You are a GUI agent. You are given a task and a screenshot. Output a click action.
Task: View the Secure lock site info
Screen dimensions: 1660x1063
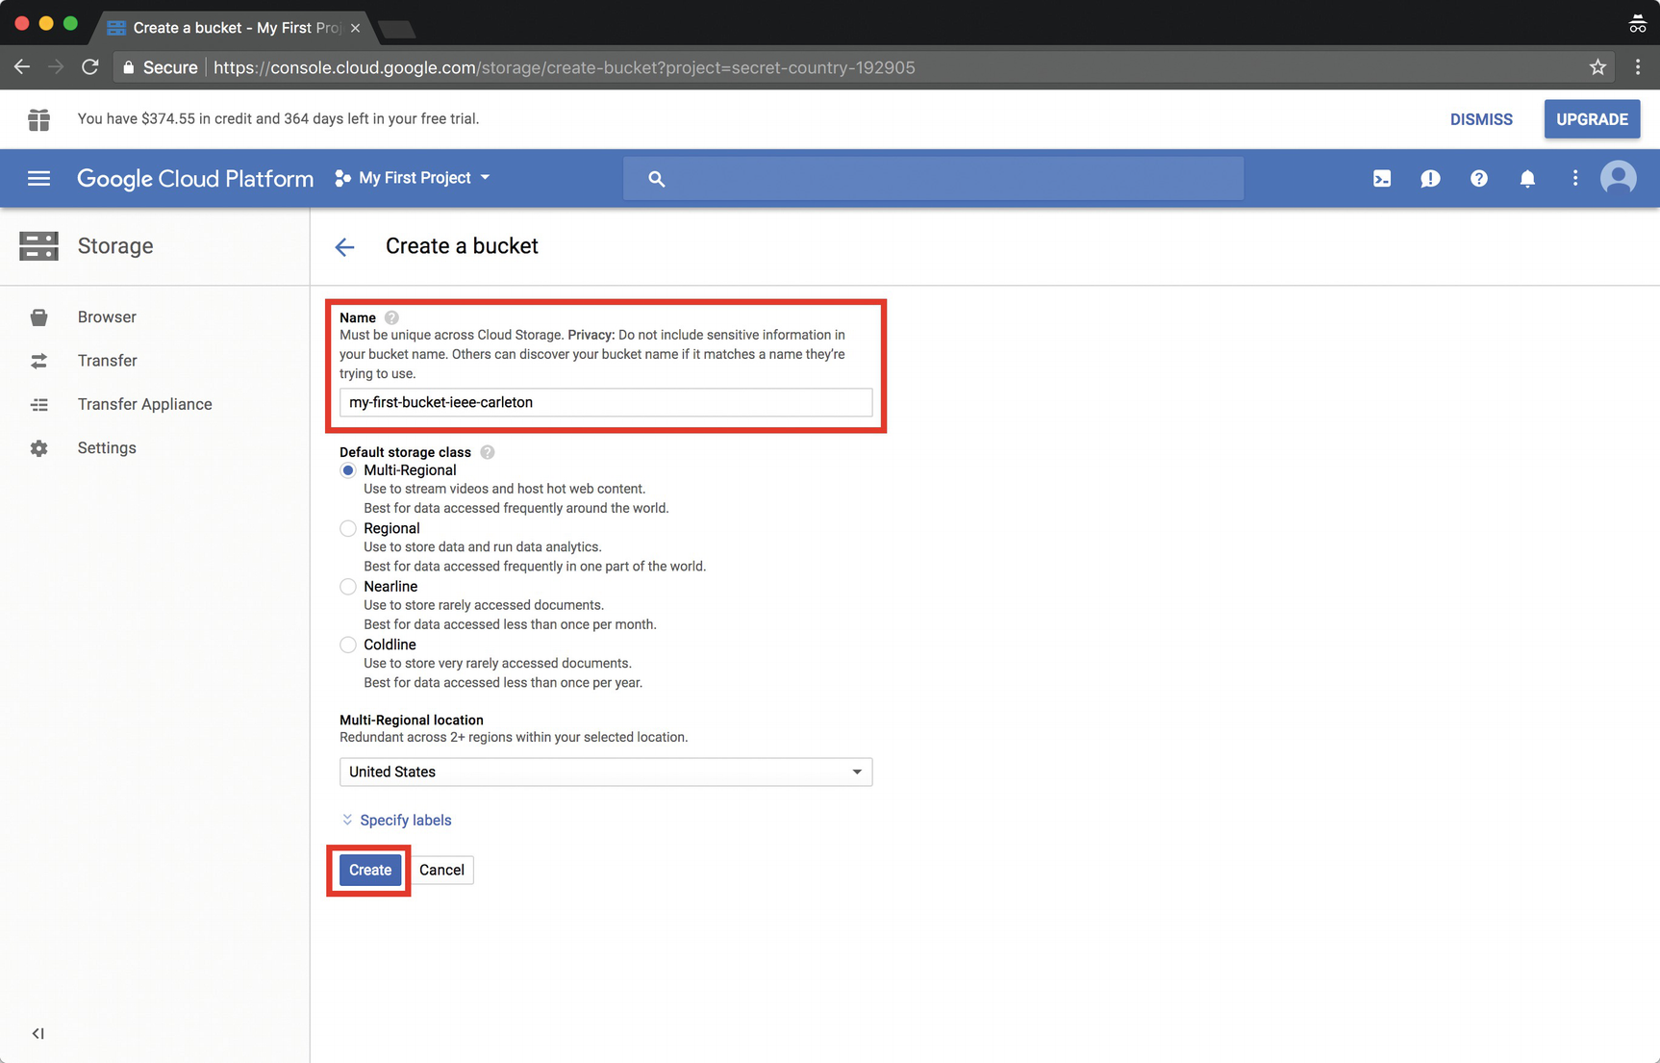160,67
